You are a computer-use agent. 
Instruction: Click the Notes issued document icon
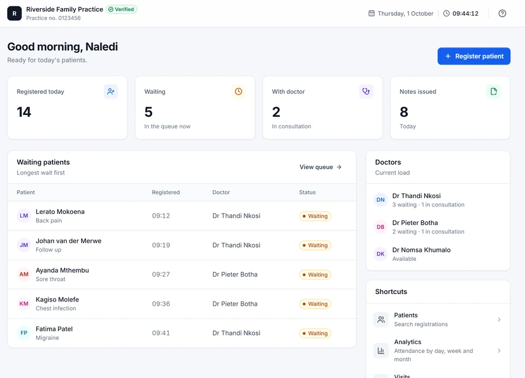coord(494,92)
